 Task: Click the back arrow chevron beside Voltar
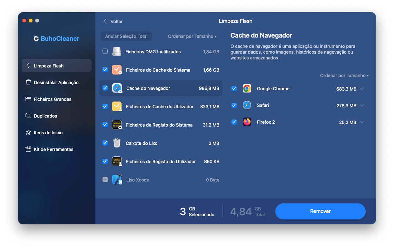(x=105, y=21)
